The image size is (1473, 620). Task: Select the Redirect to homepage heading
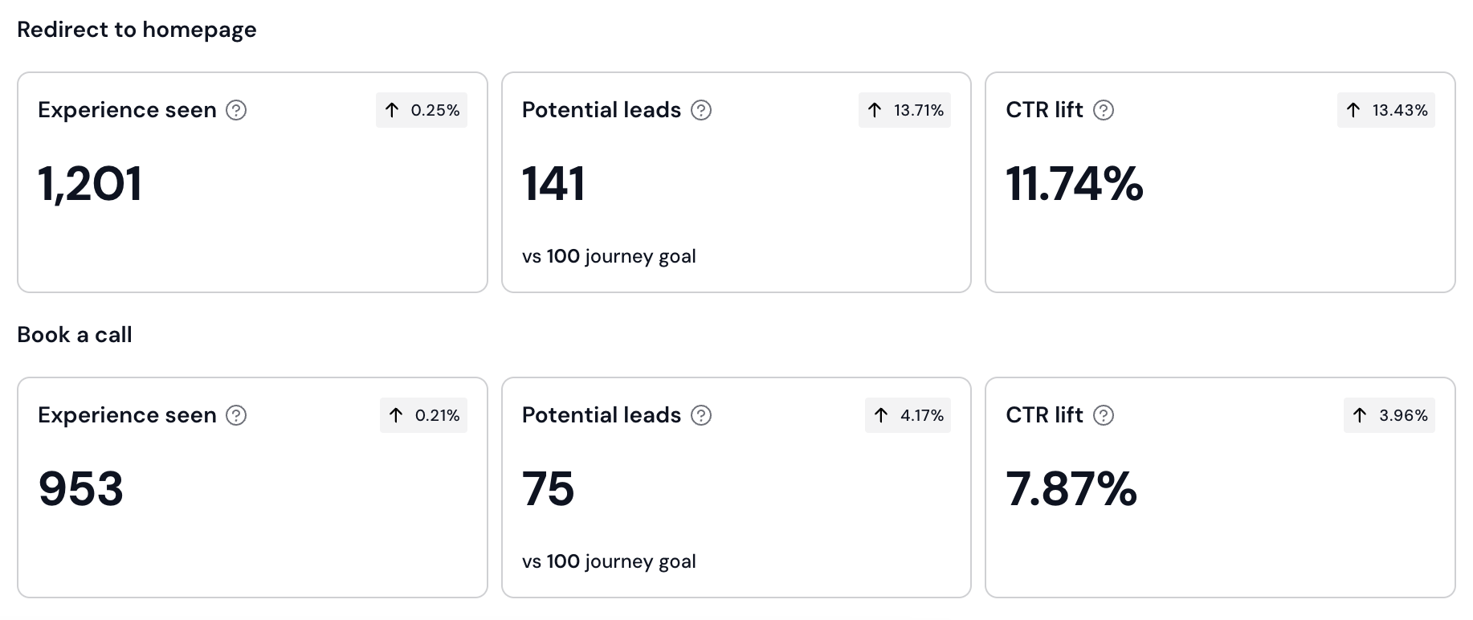pyautogui.click(x=137, y=30)
